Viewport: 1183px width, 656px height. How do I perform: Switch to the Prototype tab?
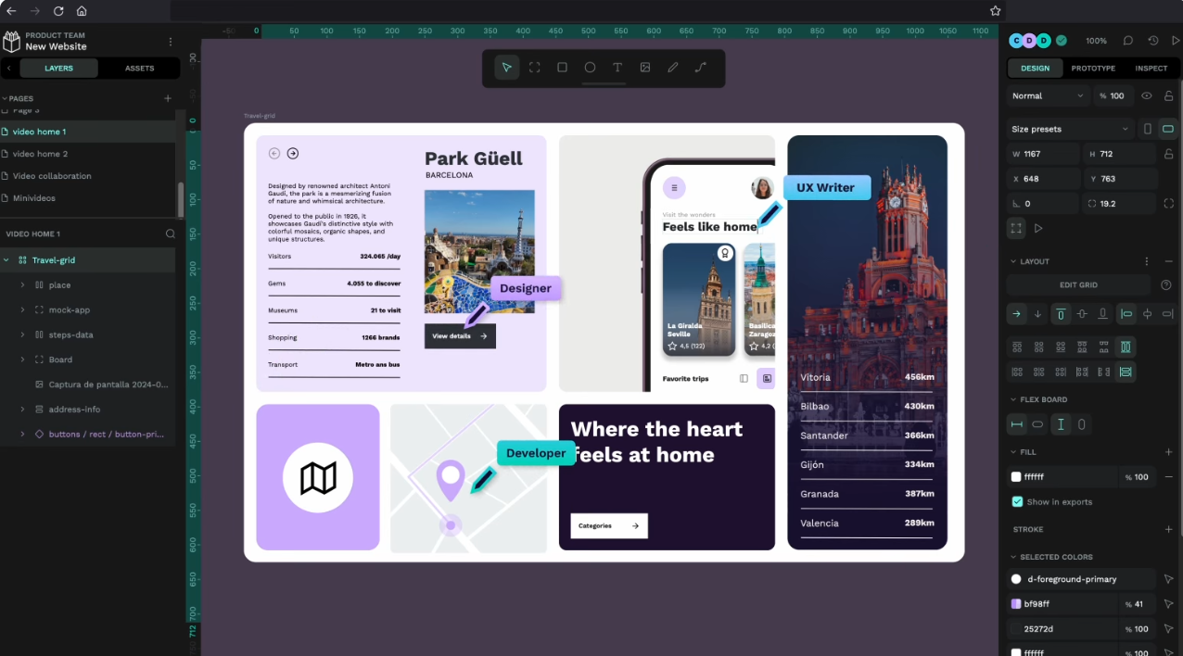pos(1093,69)
